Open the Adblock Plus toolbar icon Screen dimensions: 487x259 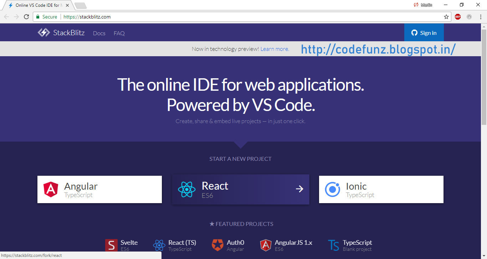[457, 16]
